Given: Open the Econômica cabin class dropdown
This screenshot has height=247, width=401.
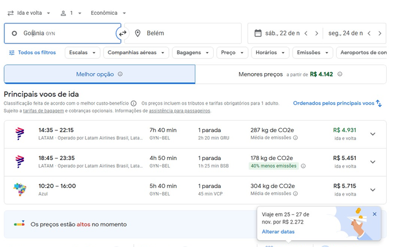Looking at the screenshot, I should pos(108,13).
